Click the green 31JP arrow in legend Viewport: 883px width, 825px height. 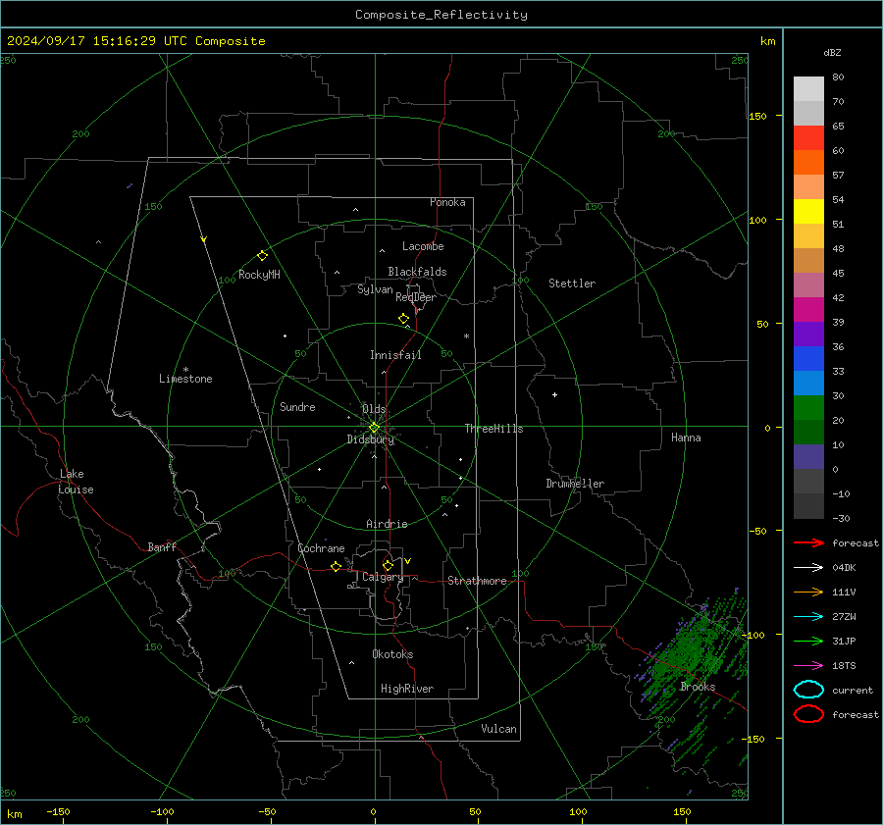808,641
